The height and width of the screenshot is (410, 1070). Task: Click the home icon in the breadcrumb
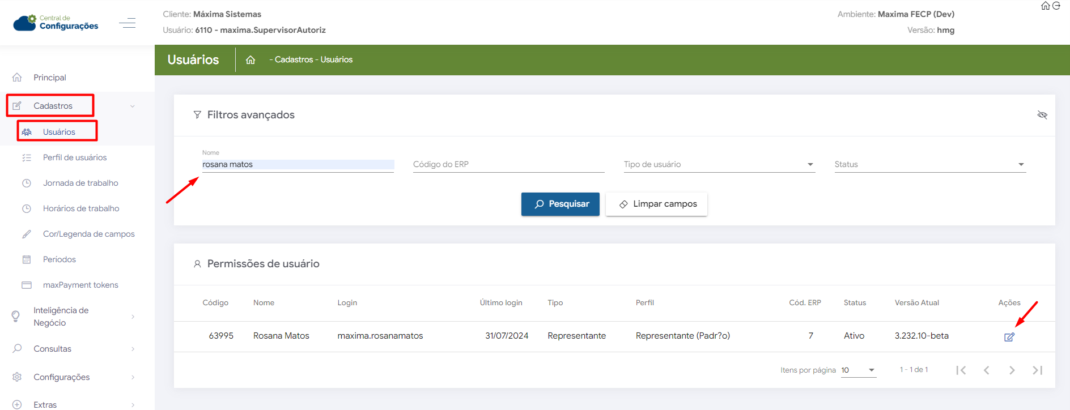(250, 60)
